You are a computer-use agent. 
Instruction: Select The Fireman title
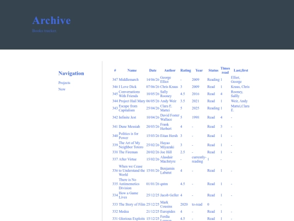[x=128, y=152]
